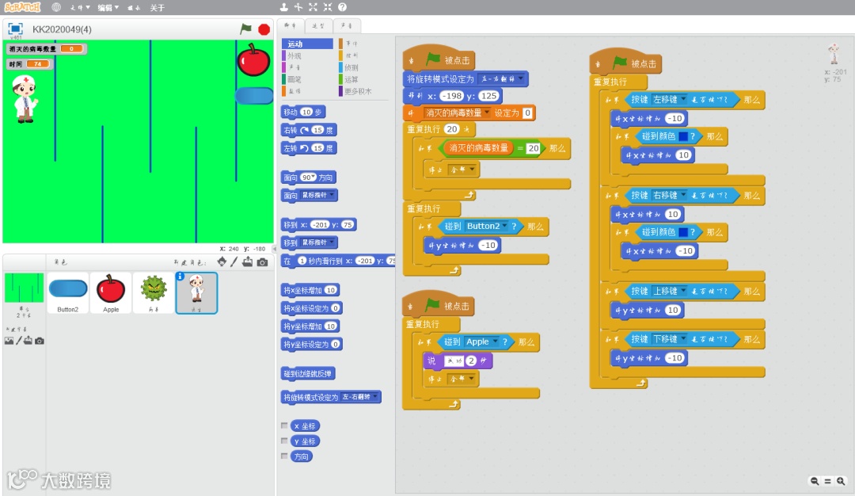Open the file menu dropdown
The height and width of the screenshot is (496, 855).
click(80, 8)
